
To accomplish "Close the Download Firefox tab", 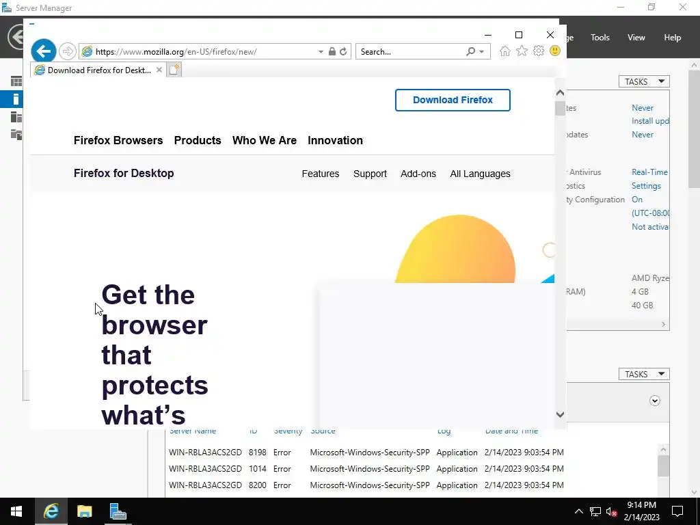I will click(159, 70).
